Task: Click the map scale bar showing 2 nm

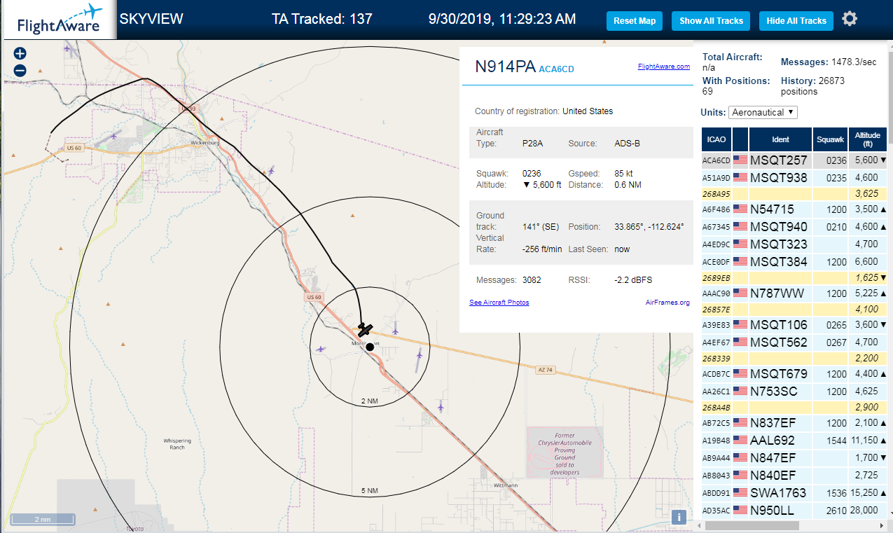Action: (43, 519)
